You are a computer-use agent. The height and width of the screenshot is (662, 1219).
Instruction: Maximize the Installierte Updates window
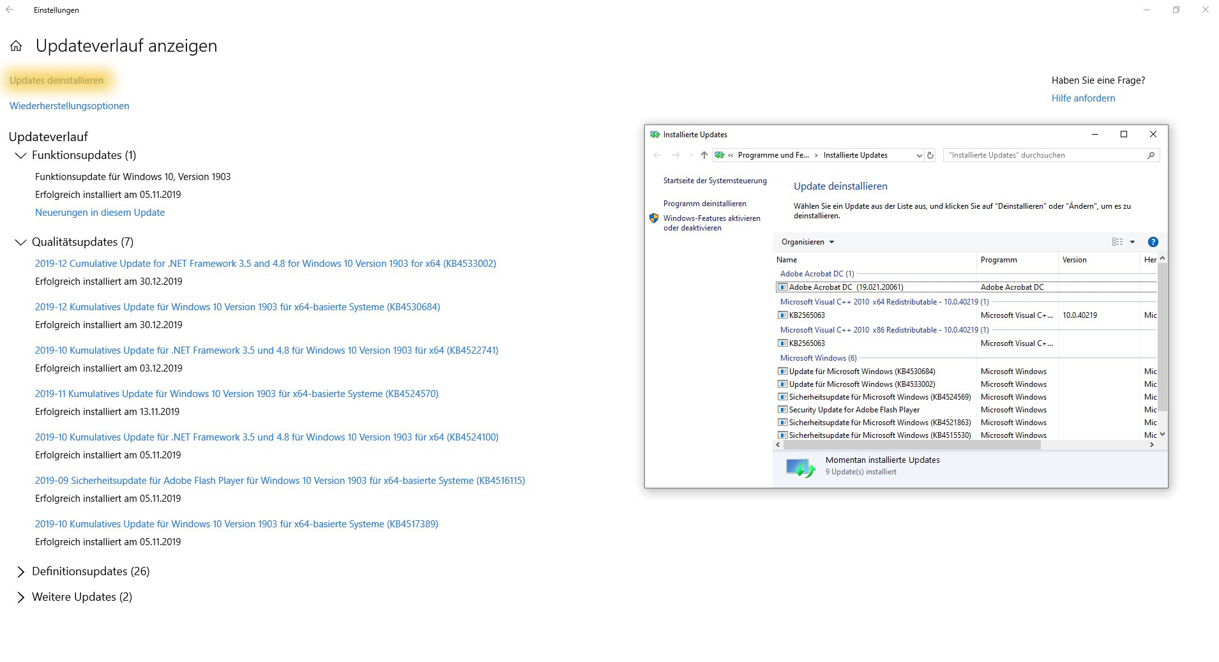tap(1124, 134)
